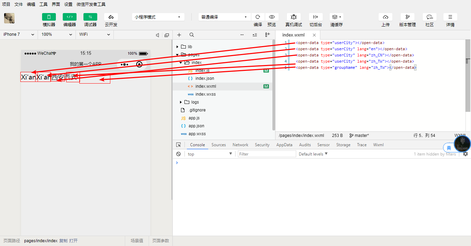This screenshot has height=246, width=471.
Task: Click the clear cache layers icon
Action: pyautogui.click(x=336, y=17)
